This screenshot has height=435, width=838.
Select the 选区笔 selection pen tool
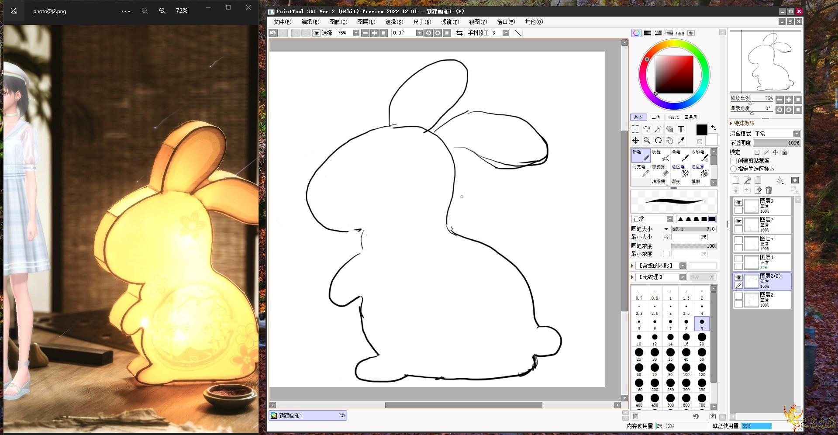coord(680,170)
